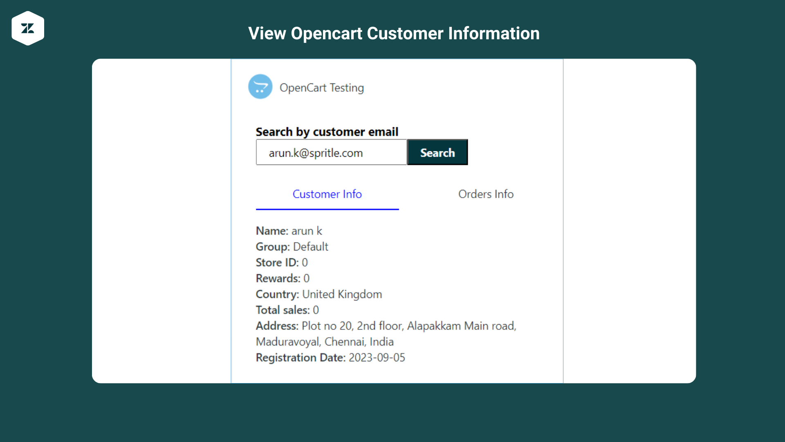Click the Country: United Kingdom line
Viewport: 785px width, 442px height.
point(319,295)
